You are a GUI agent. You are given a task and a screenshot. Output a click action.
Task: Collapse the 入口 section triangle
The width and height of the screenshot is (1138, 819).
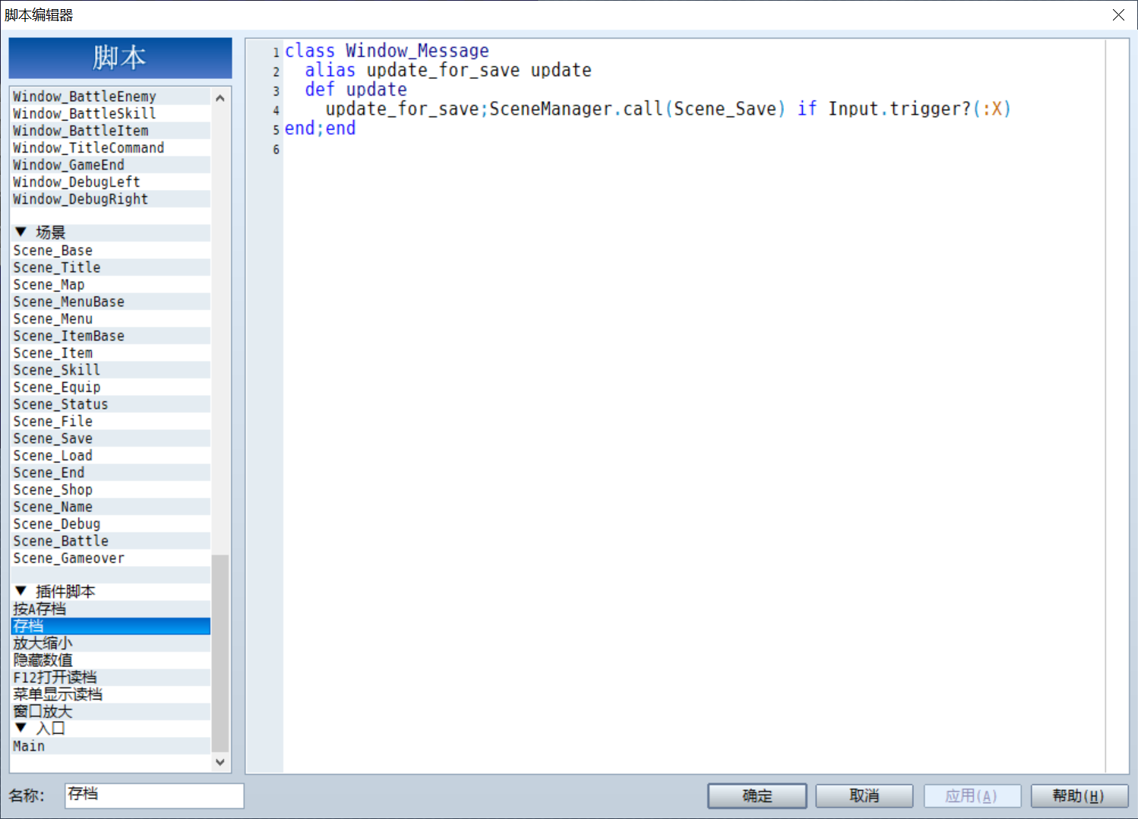[x=21, y=728]
